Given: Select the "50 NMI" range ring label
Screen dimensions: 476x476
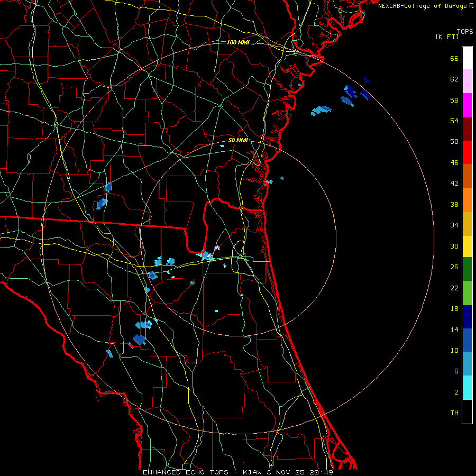Looking at the screenshot, I should [x=238, y=141].
